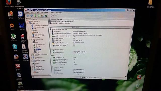Click the Значение column header
The image size is (161, 91).
coord(93,28)
